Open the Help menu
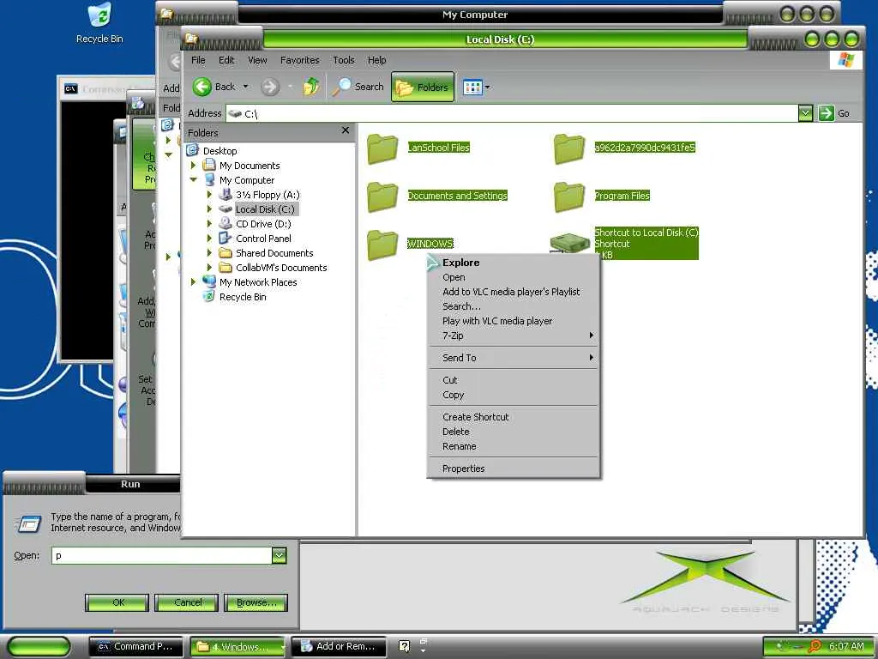The width and height of the screenshot is (878, 659). pyautogui.click(x=376, y=60)
